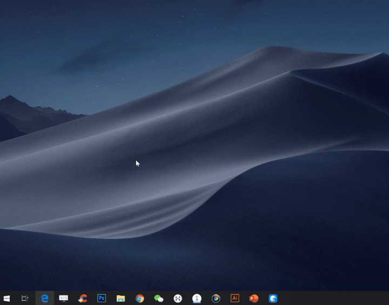Open the monitor-shaped app on taskbar
The width and height of the screenshot is (389, 305).
coord(64,298)
